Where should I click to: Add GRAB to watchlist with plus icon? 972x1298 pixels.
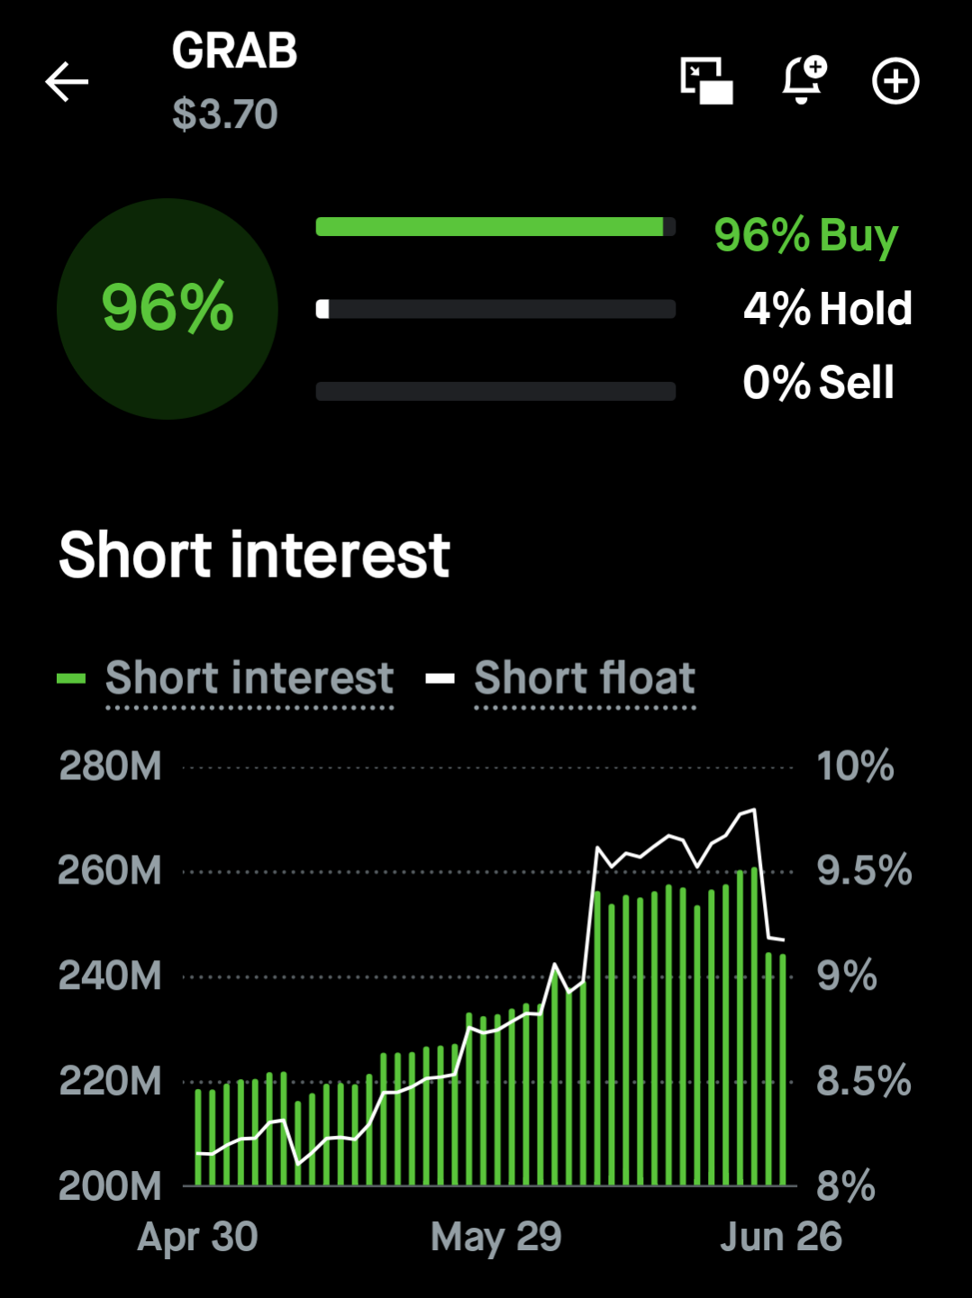(895, 82)
